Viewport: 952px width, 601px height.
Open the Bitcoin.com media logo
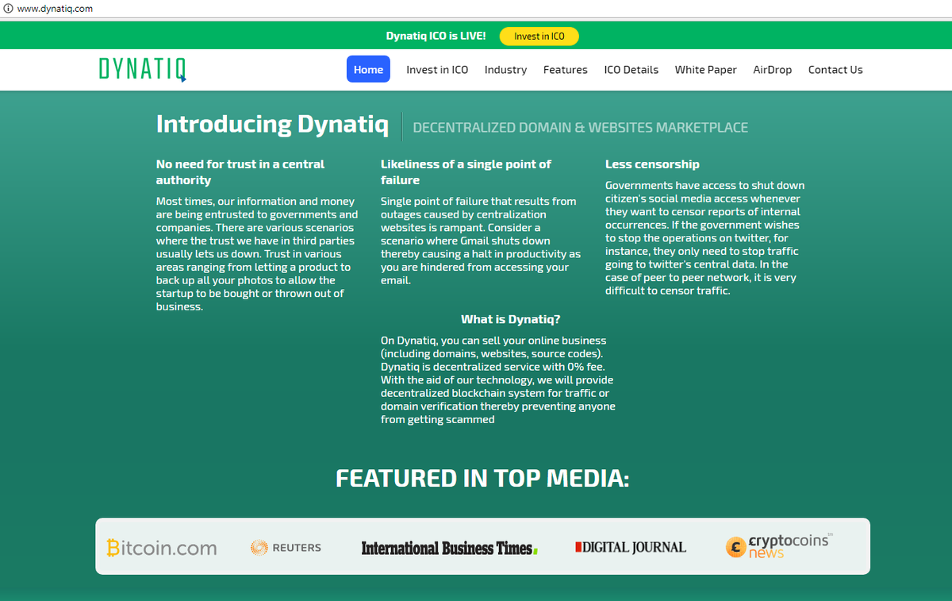[x=162, y=548]
